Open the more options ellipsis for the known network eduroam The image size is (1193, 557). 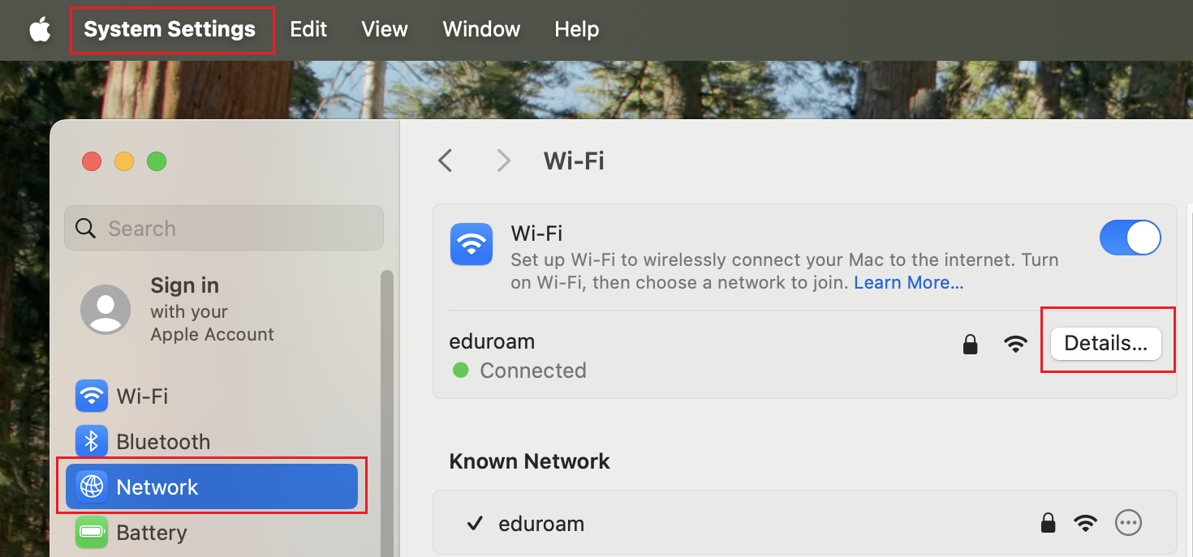[x=1128, y=523]
